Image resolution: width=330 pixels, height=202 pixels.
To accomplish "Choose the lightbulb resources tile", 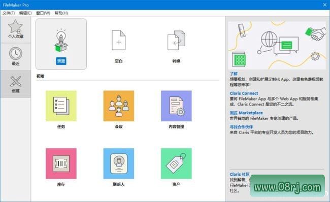I will coord(61,44).
